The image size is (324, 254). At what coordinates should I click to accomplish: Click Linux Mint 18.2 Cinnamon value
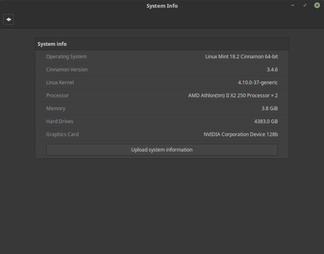[241, 57]
